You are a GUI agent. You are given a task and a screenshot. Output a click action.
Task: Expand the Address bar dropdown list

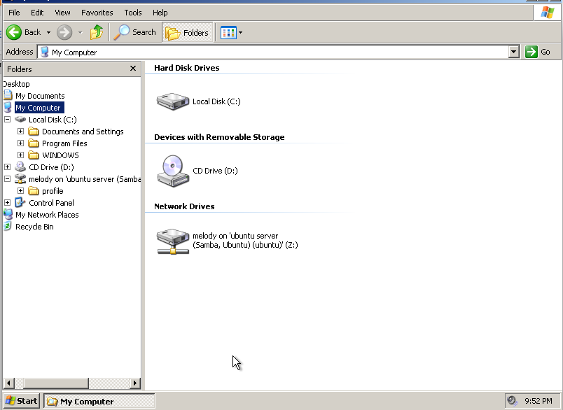(514, 52)
